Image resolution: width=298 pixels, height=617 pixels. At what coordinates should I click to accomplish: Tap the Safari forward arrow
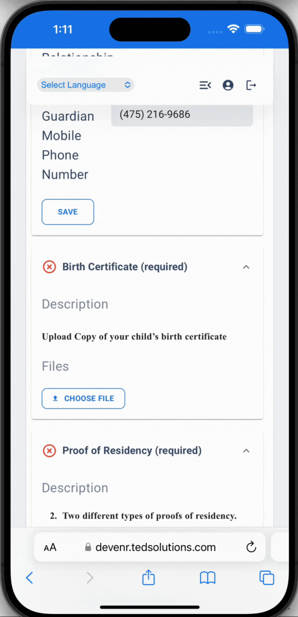(x=90, y=578)
